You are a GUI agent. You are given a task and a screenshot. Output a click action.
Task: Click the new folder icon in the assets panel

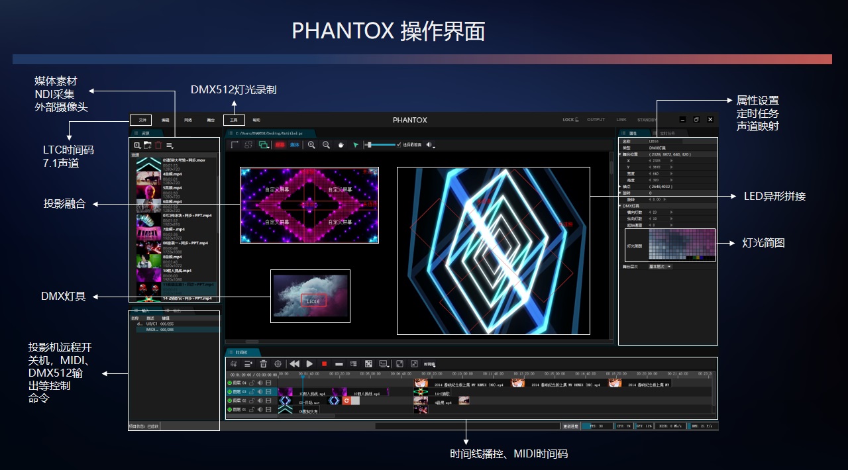coord(148,145)
